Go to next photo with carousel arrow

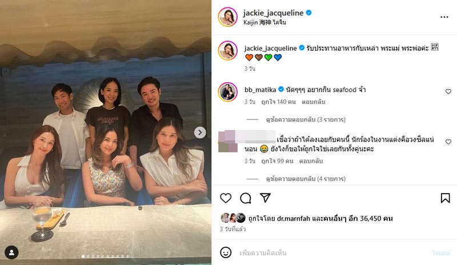pyautogui.click(x=200, y=132)
